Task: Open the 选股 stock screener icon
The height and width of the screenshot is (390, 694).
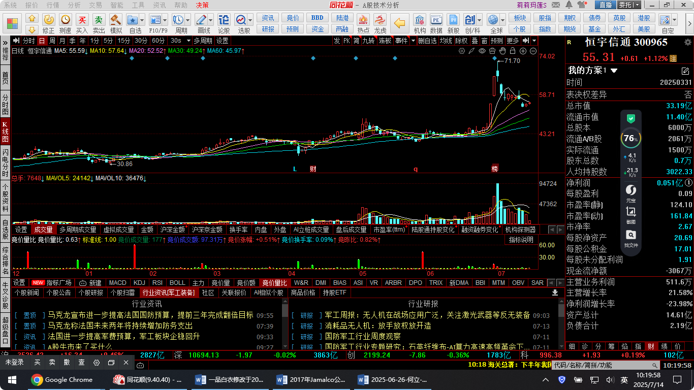Action: [241, 20]
